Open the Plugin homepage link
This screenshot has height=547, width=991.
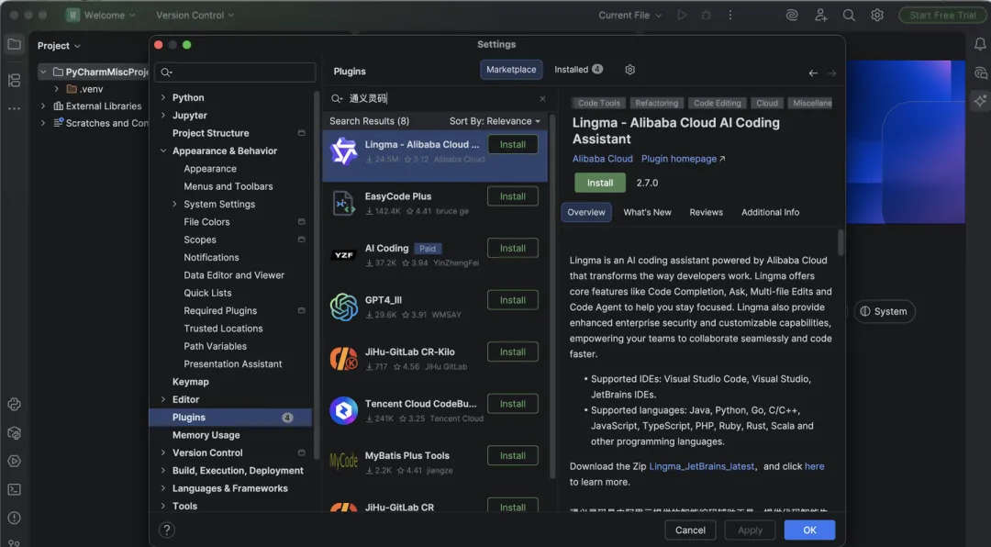click(x=684, y=159)
